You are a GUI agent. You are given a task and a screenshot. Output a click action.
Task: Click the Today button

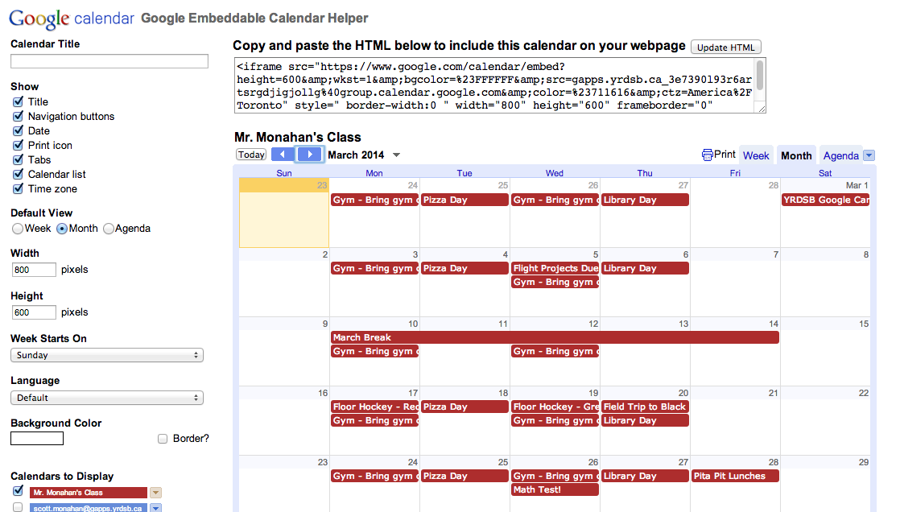pos(251,155)
